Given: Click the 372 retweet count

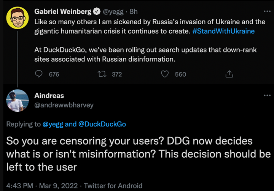Looking at the screenshot, I should (x=116, y=74).
